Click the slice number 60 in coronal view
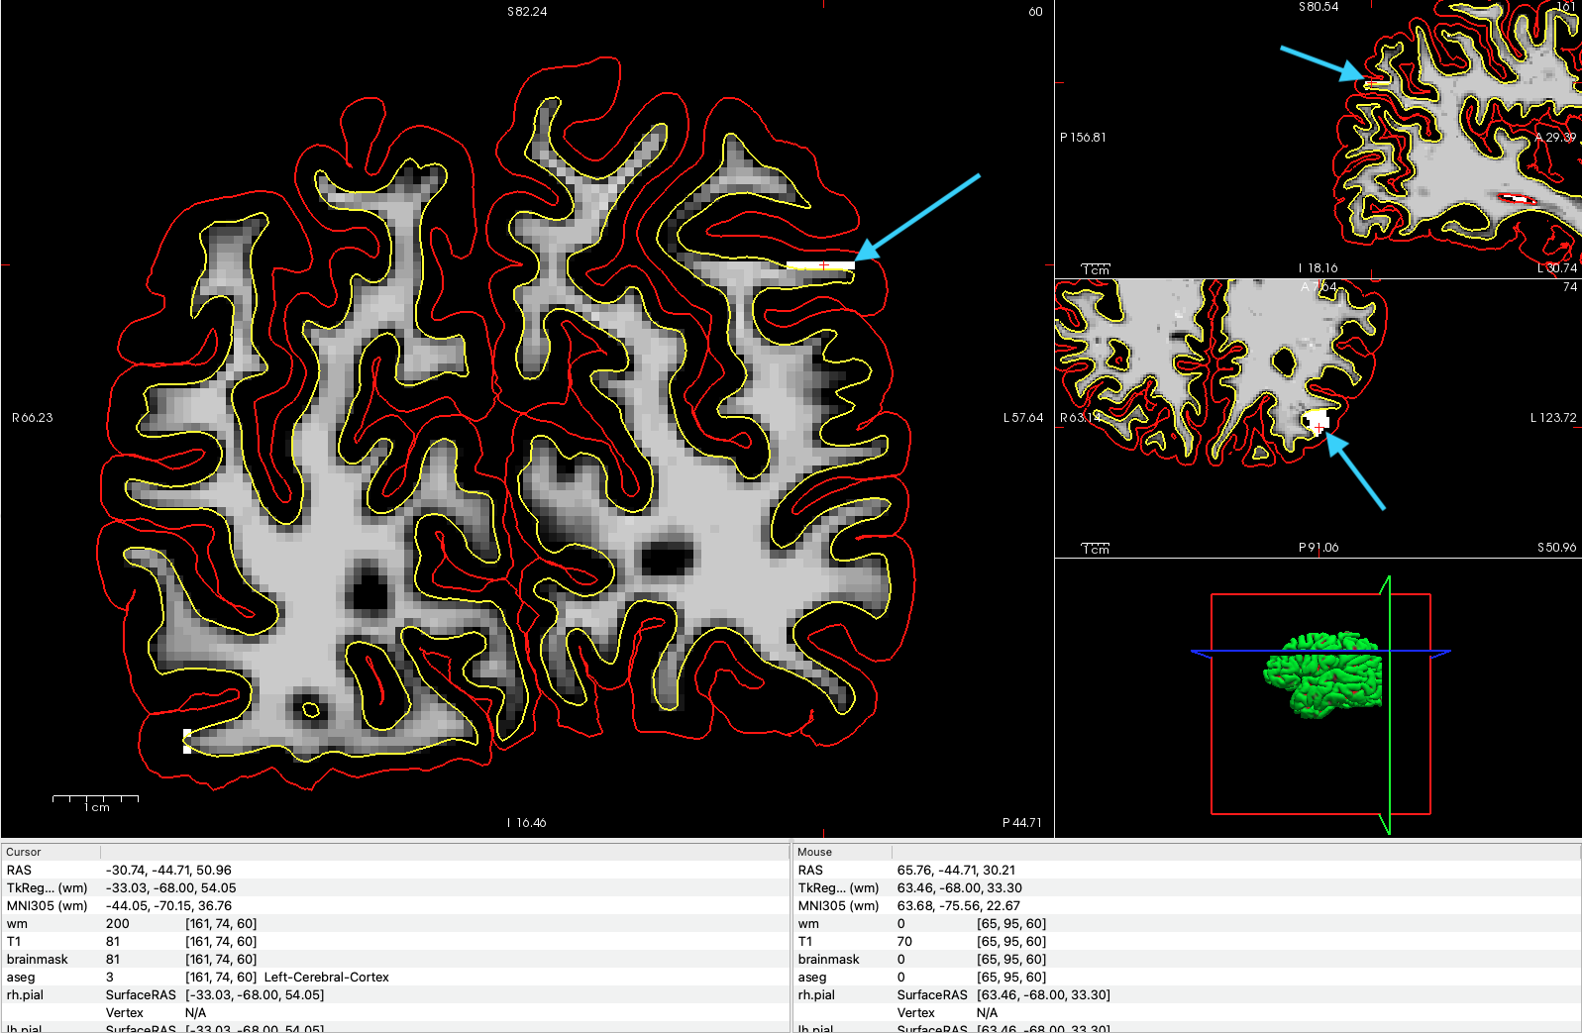This screenshot has height=1033, width=1582. 1035,12
